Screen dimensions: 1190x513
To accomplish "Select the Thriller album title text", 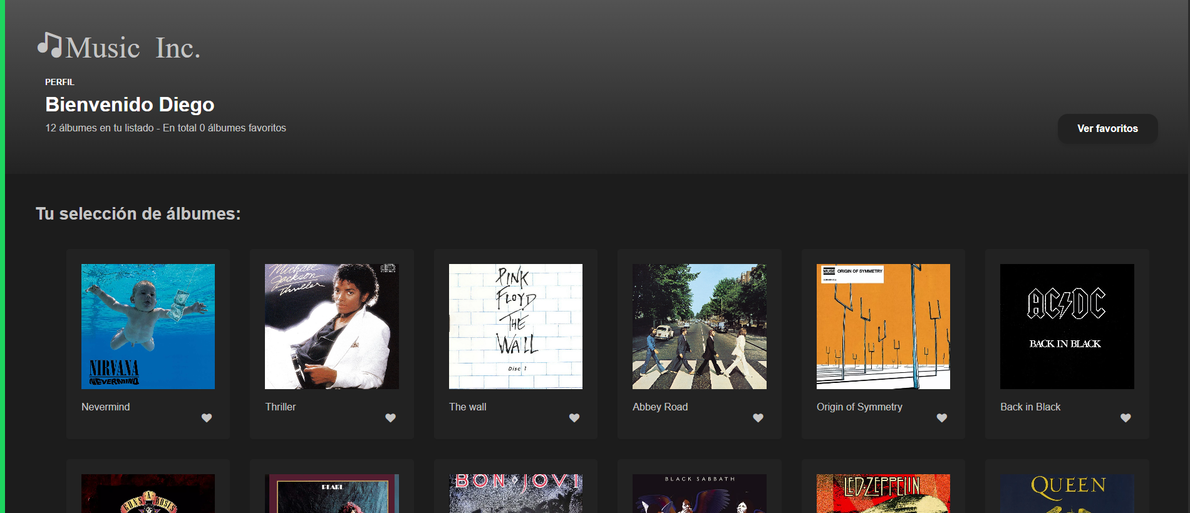I will [281, 407].
